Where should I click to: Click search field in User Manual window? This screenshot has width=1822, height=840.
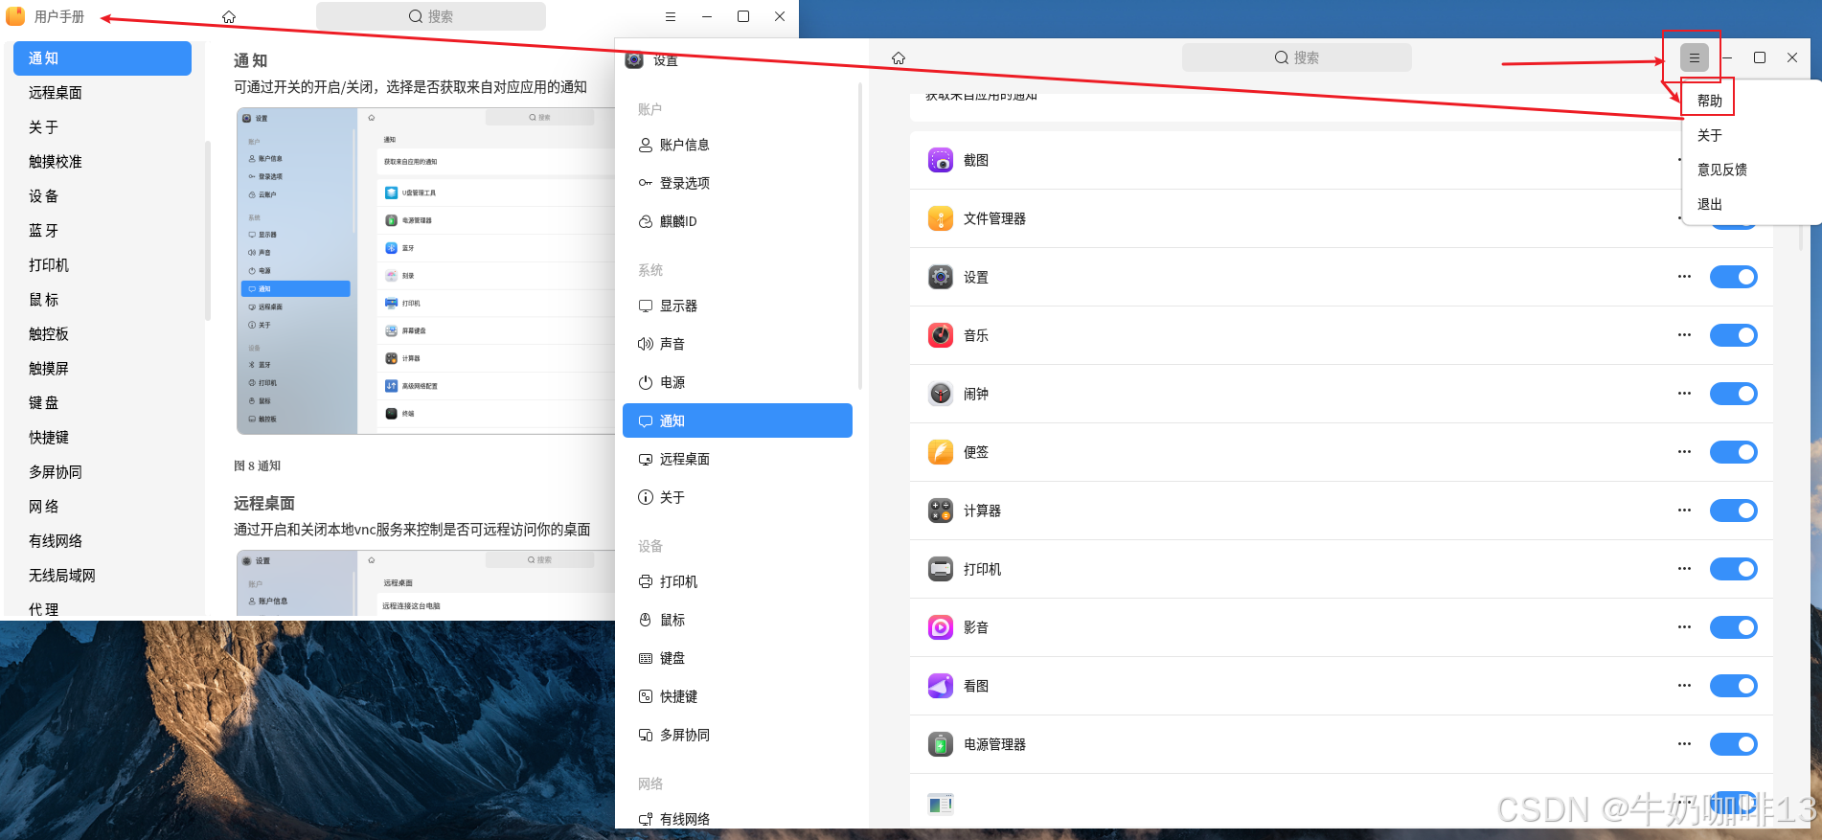(x=431, y=16)
